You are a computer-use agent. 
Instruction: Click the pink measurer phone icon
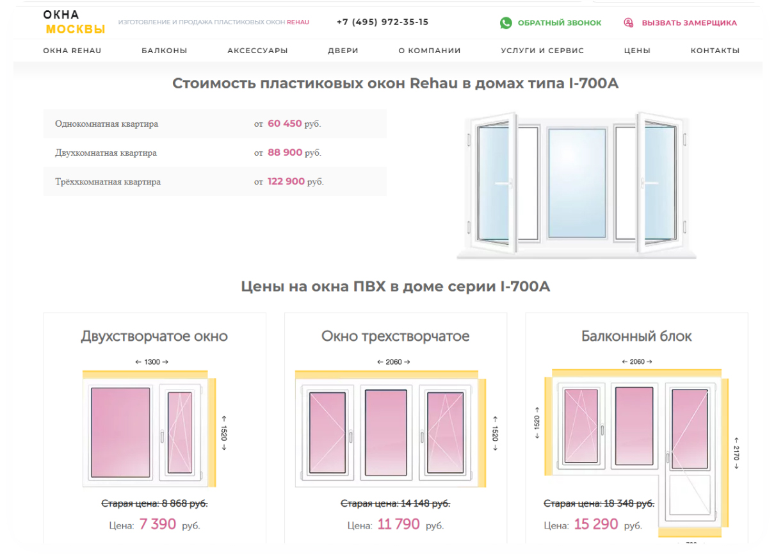(628, 23)
